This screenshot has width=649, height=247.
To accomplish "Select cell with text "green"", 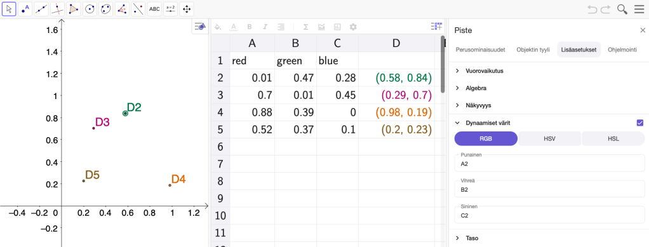I will tap(295, 61).
